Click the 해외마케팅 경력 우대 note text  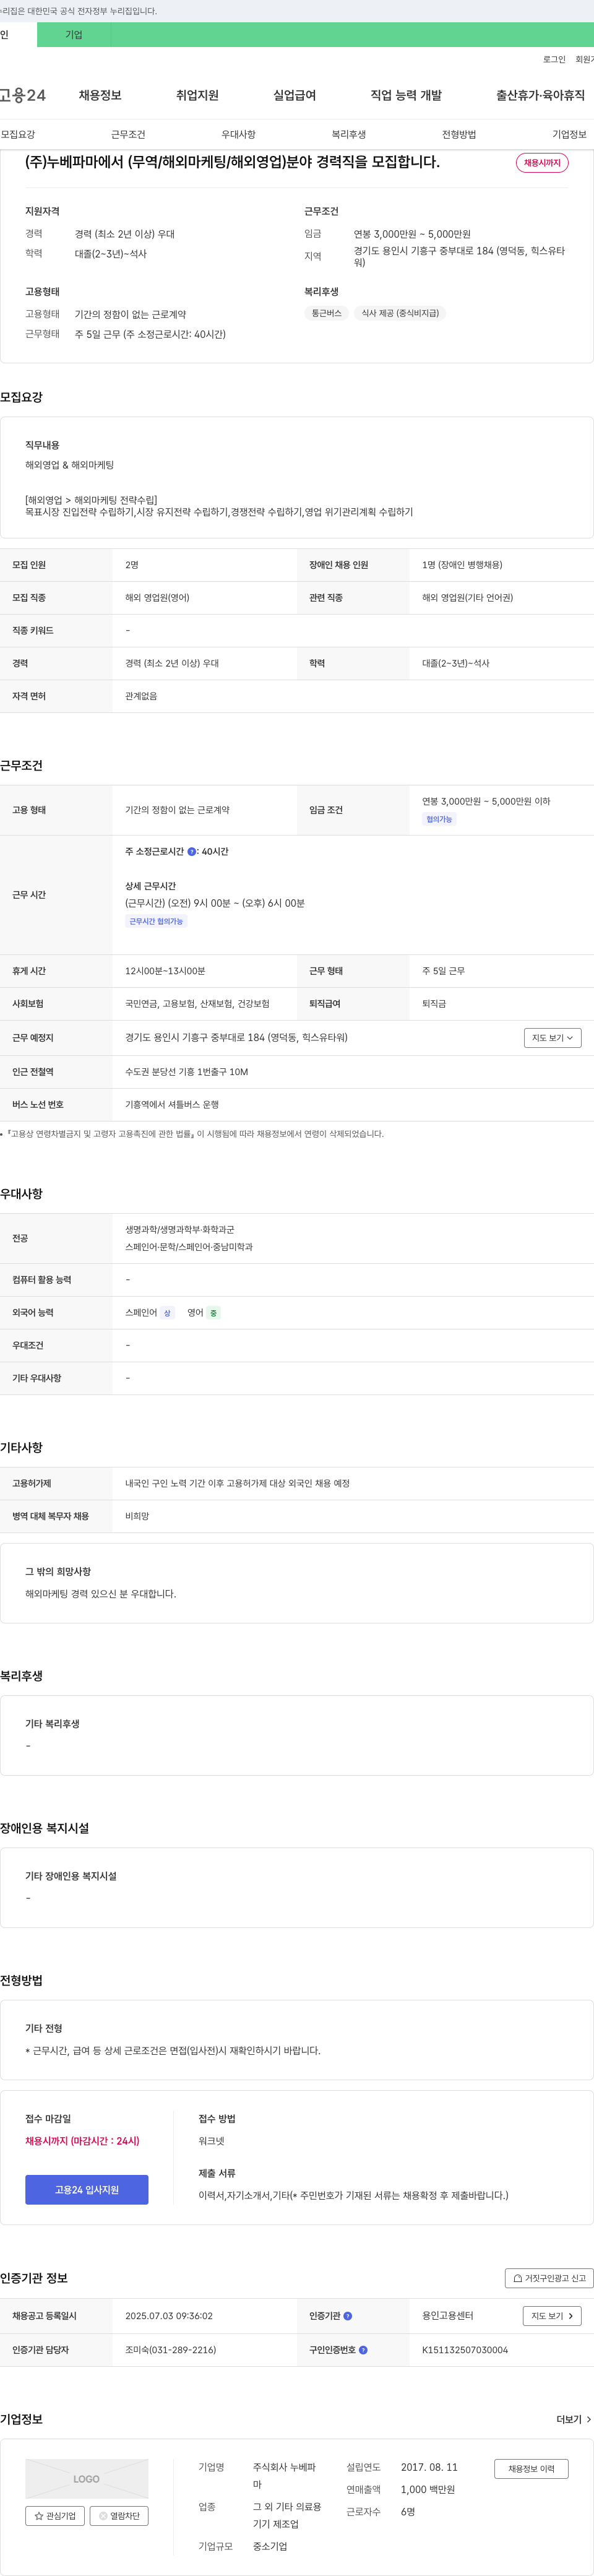point(100,1594)
